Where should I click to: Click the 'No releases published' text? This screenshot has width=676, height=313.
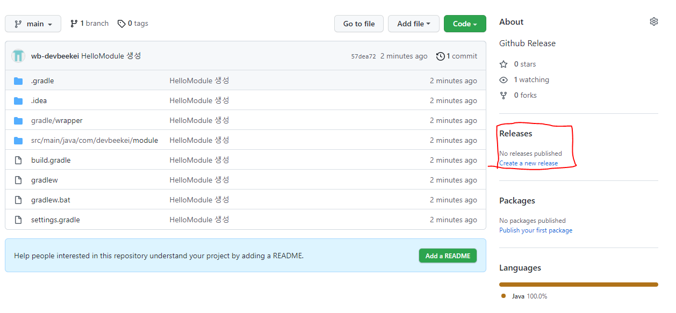(x=530, y=154)
